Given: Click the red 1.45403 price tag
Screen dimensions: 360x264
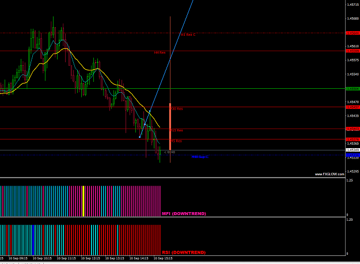Looking at the screenshot, I should 353,129.
